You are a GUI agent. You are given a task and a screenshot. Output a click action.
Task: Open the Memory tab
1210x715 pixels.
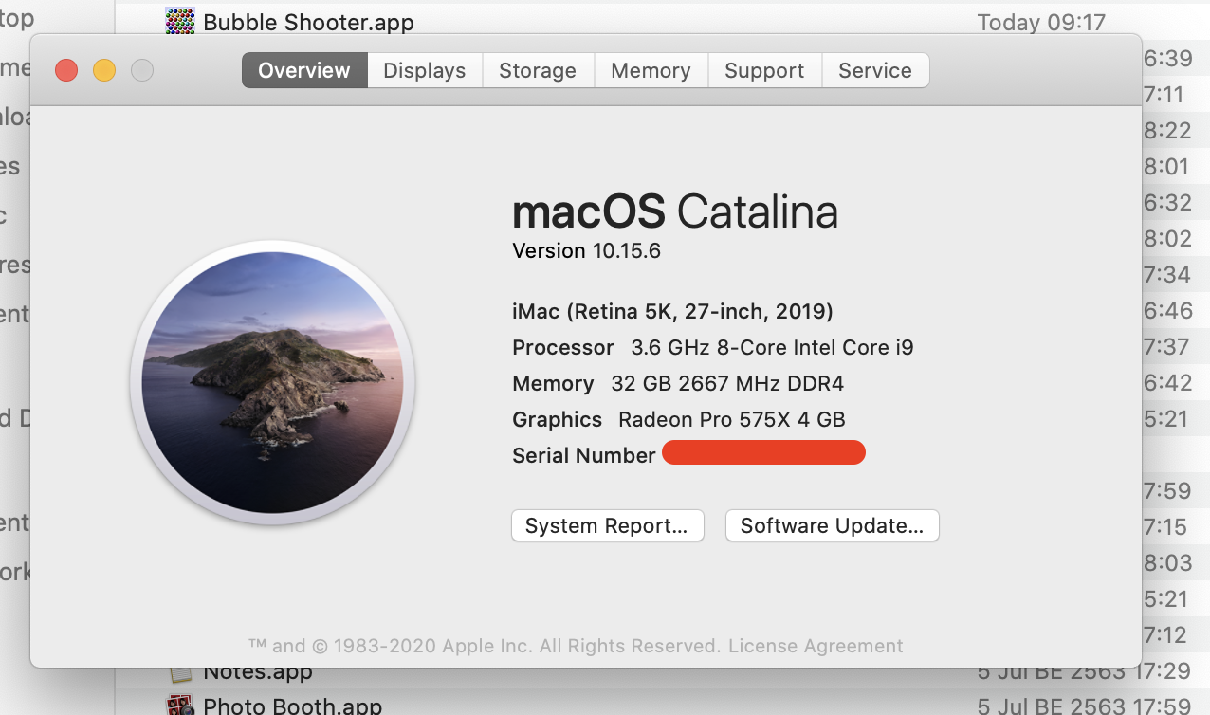coord(651,70)
